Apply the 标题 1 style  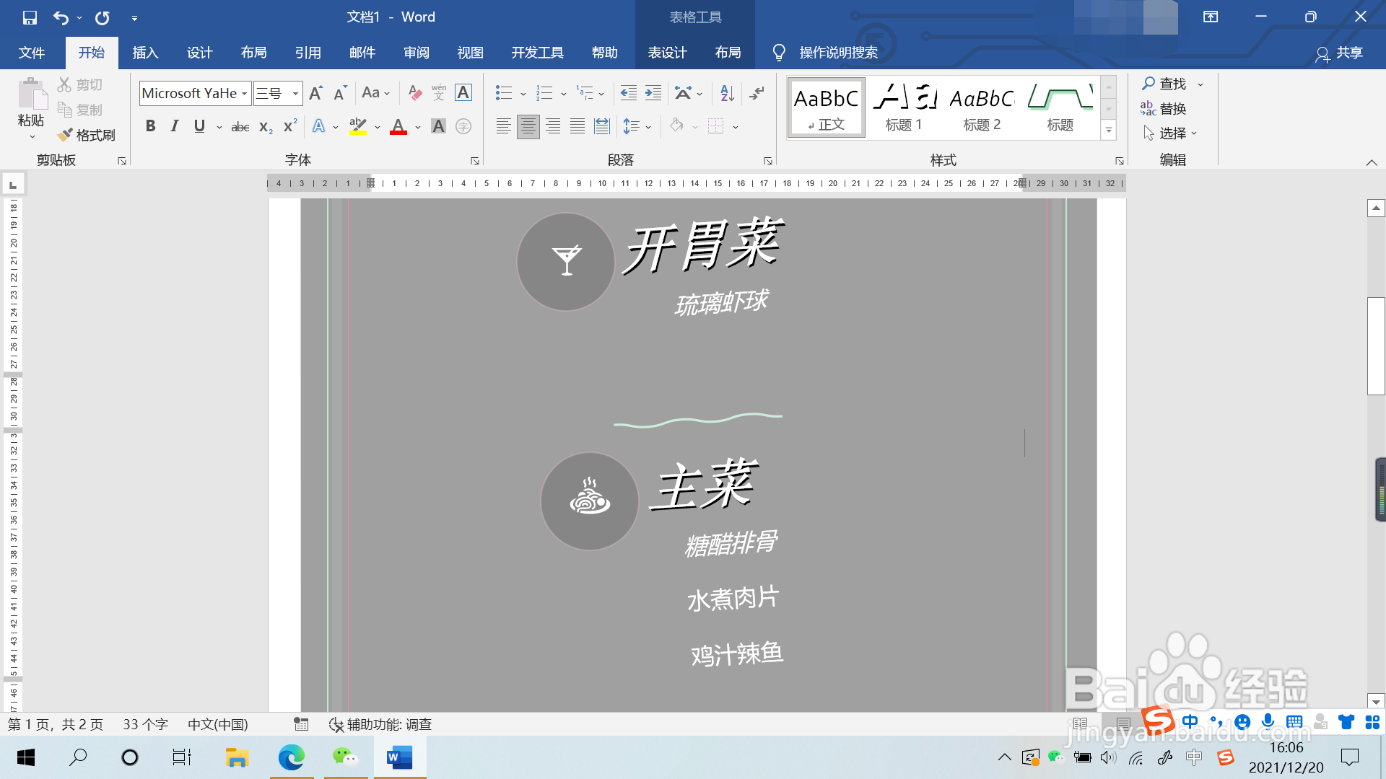pyautogui.click(x=905, y=107)
